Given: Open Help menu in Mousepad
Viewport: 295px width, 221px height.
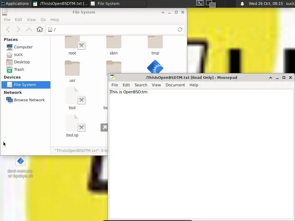Looking at the screenshot, I should 194,85.
